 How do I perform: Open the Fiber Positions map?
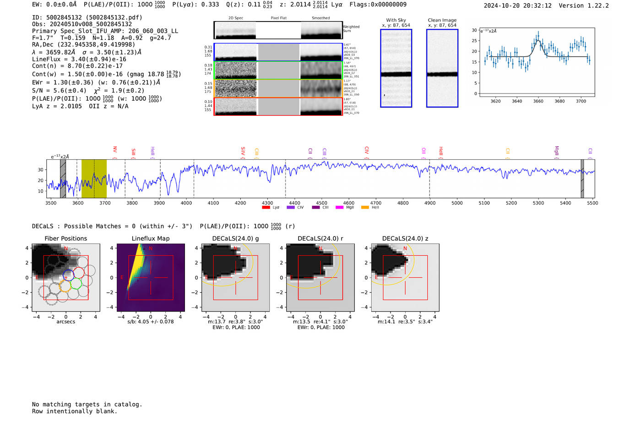(x=66, y=277)
